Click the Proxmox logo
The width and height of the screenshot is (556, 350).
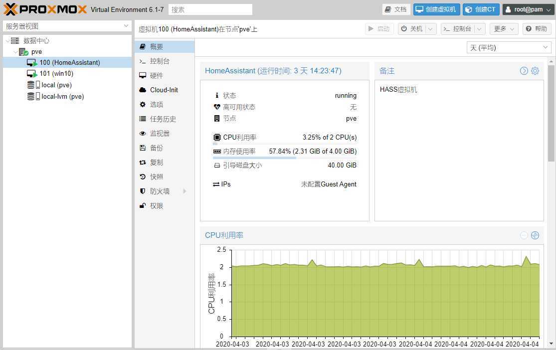click(45, 9)
